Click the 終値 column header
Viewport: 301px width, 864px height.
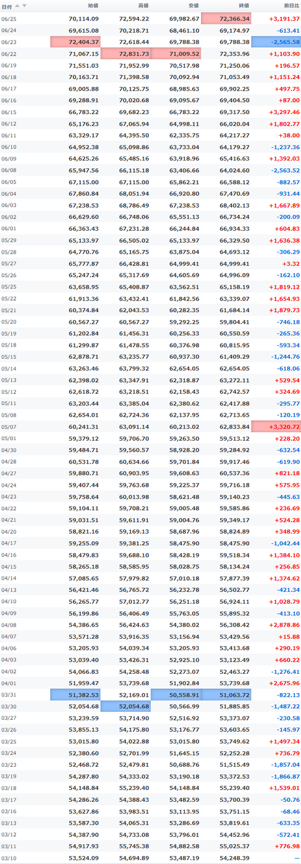pyautogui.click(x=244, y=5)
